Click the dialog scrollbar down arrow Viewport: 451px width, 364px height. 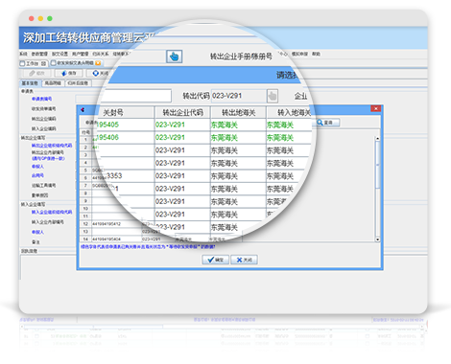click(x=377, y=239)
